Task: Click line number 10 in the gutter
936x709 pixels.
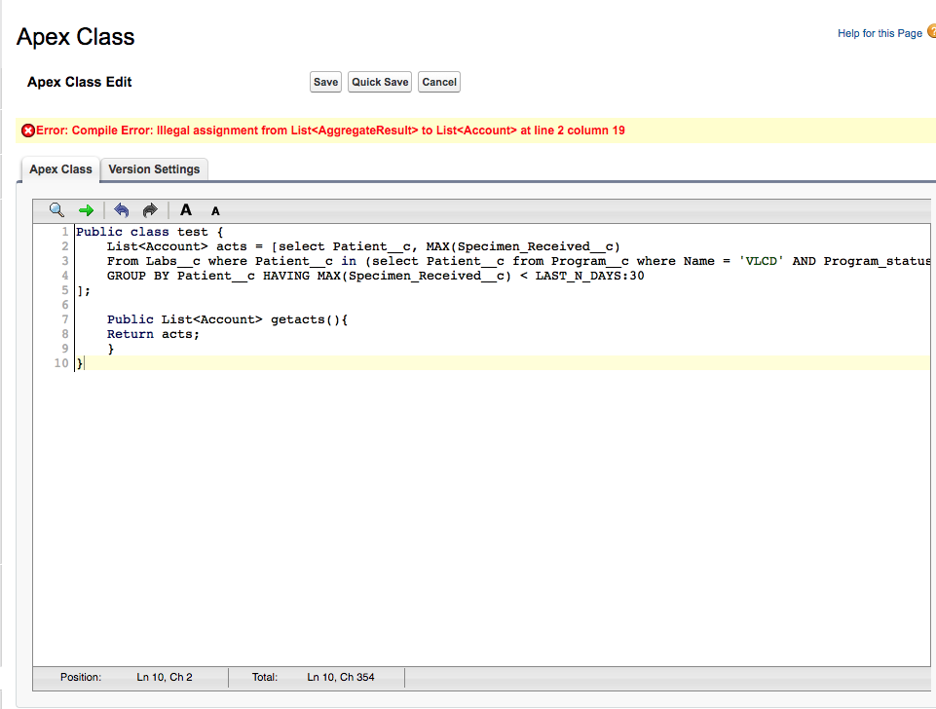Action: [x=61, y=363]
